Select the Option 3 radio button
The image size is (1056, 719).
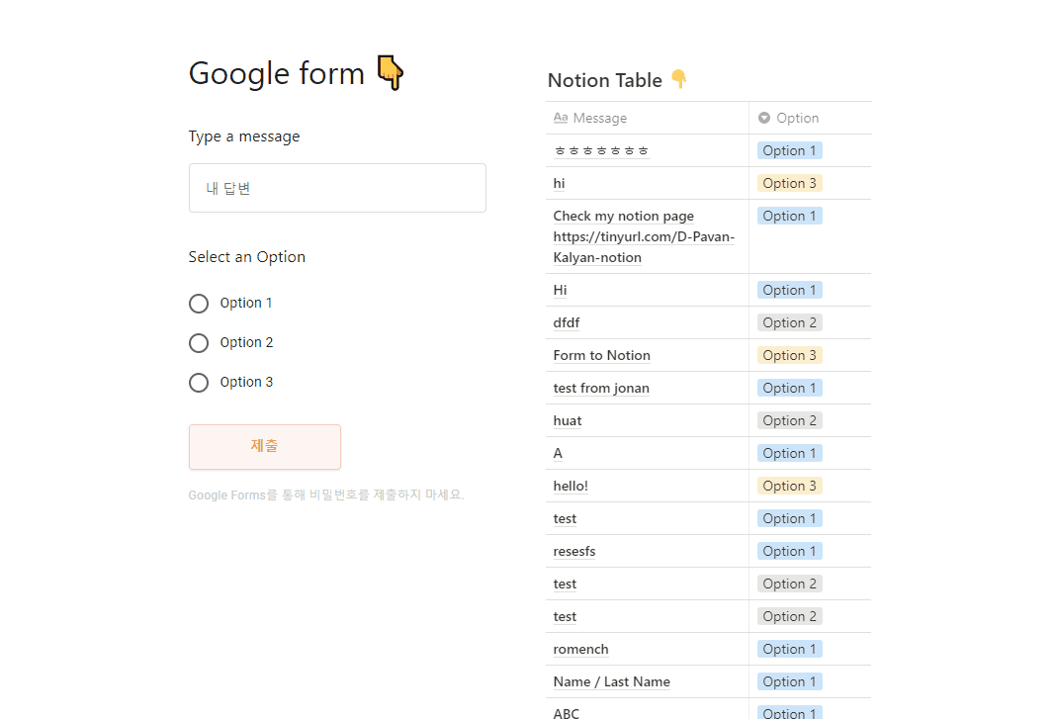(199, 383)
